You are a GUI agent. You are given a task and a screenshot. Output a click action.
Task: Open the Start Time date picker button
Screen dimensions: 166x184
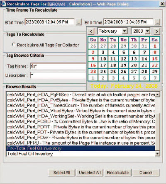pyautogui.click(x=78, y=22)
